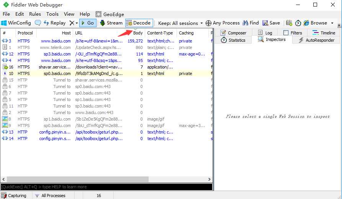Select session 1 www.telerik.com document icon
342x199 pixels.
[5, 47]
